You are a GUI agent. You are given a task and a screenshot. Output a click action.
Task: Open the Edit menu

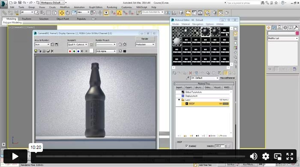[x=12, y=7]
